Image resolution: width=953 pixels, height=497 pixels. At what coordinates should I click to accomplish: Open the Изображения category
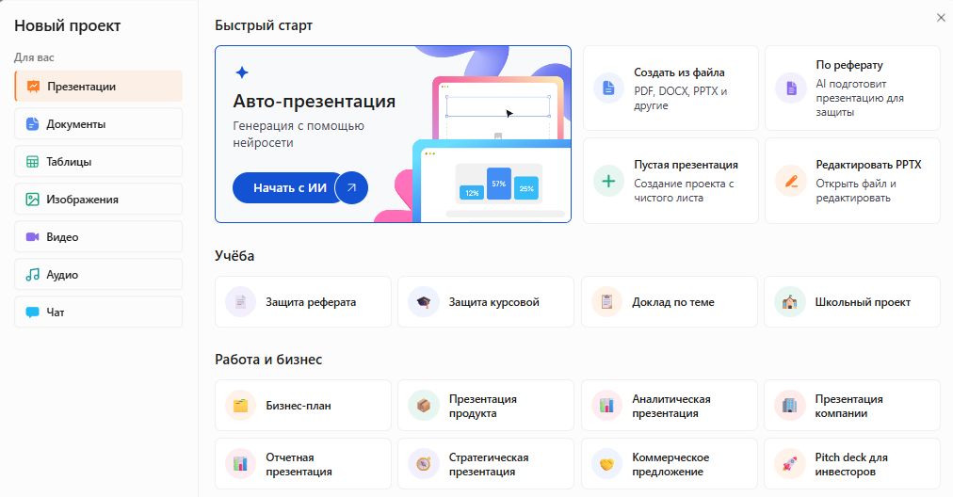[99, 200]
